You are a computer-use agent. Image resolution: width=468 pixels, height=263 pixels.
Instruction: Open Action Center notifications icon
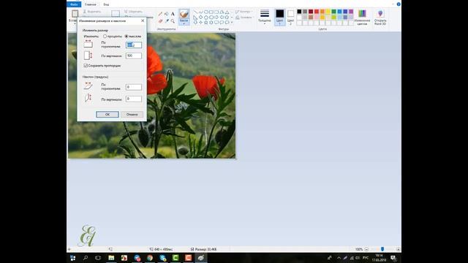tap(393, 258)
